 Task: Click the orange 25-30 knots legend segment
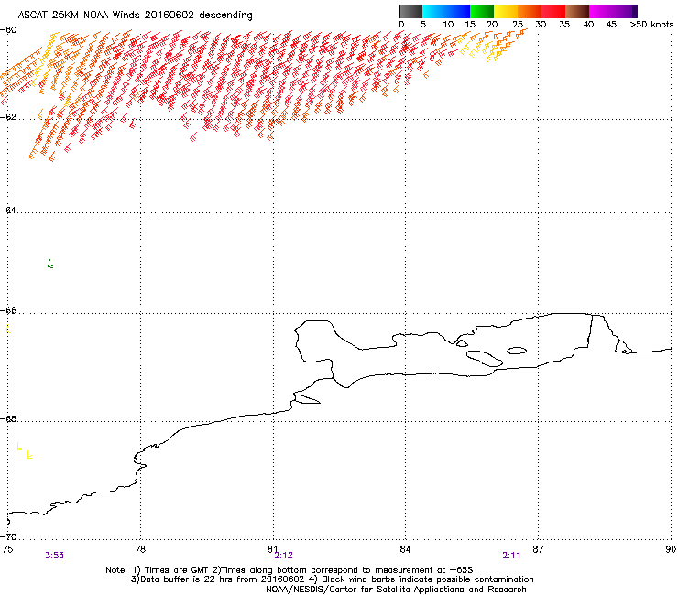(530, 11)
